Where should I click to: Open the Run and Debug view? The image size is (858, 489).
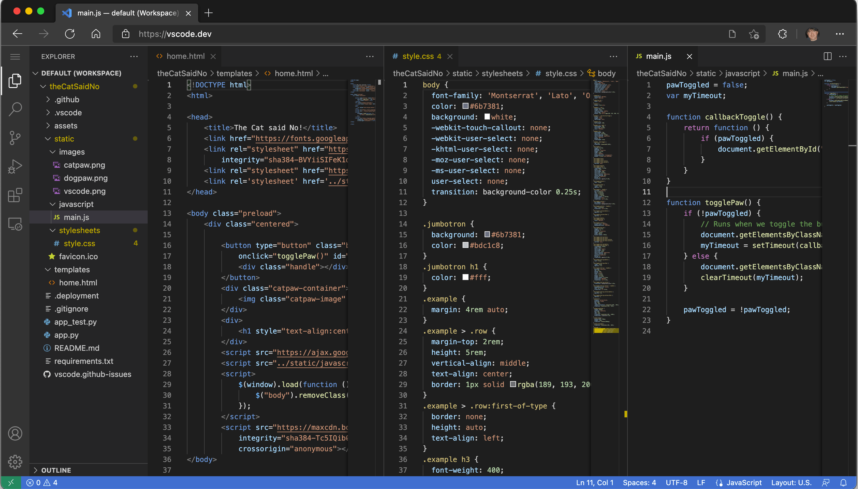coord(15,166)
